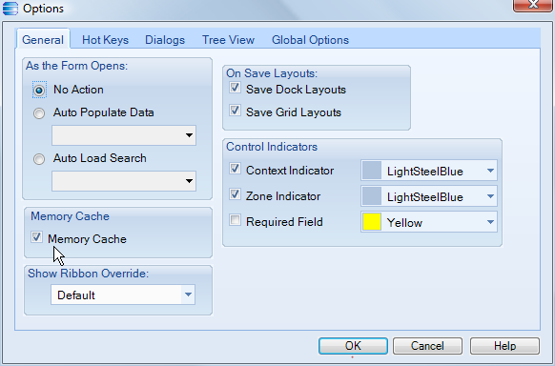The image size is (555, 366).
Task: Choose the Auto Populate Data option
Action: pos(39,113)
